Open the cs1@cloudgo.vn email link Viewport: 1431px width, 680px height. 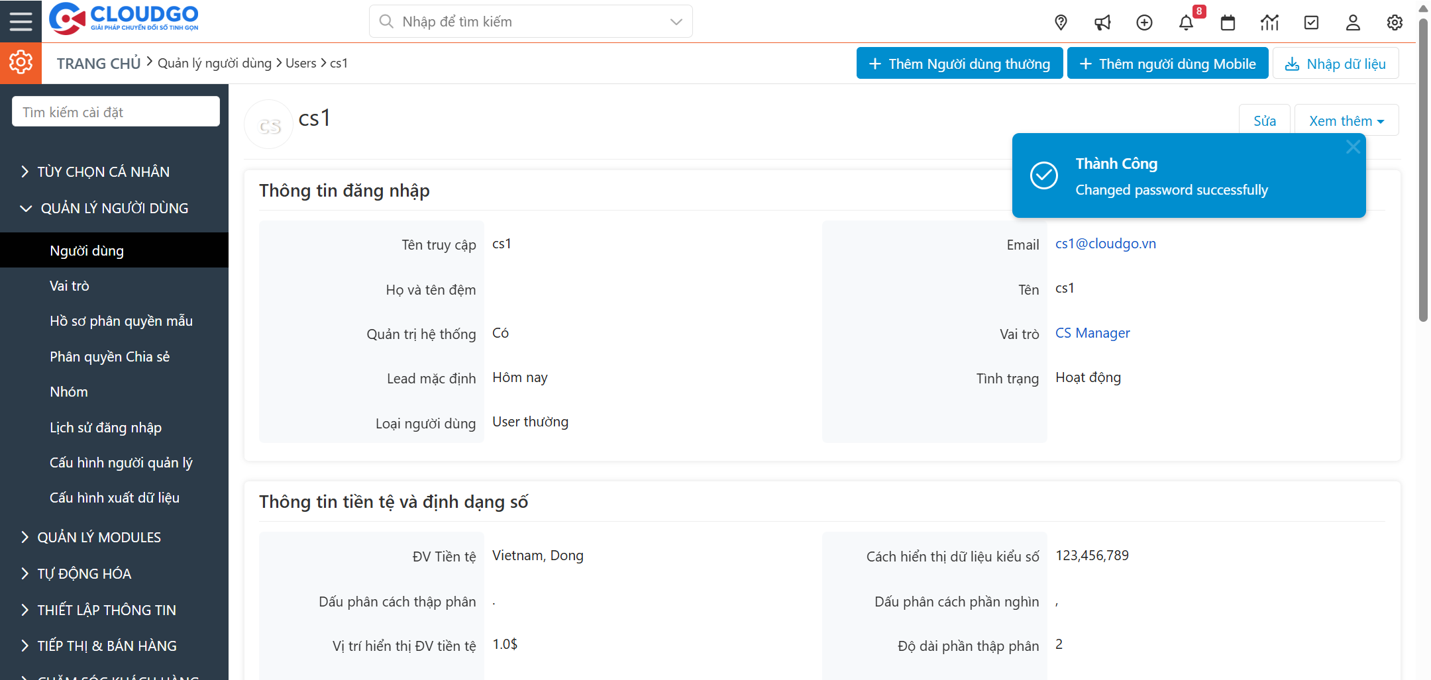pos(1105,243)
